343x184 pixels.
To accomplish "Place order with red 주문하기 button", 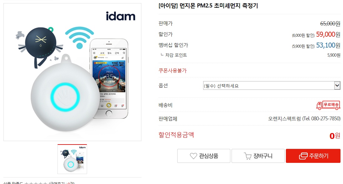I will 313,156.
